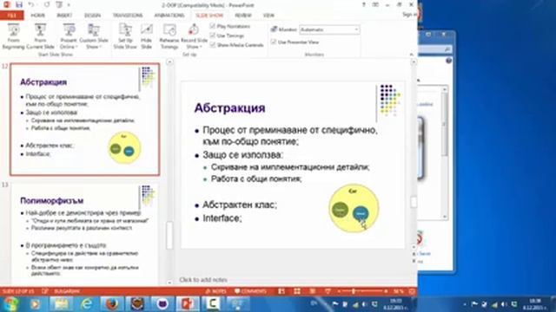
Task: Click the slide title Абстракция in editor
Action: click(x=229, y=107)
